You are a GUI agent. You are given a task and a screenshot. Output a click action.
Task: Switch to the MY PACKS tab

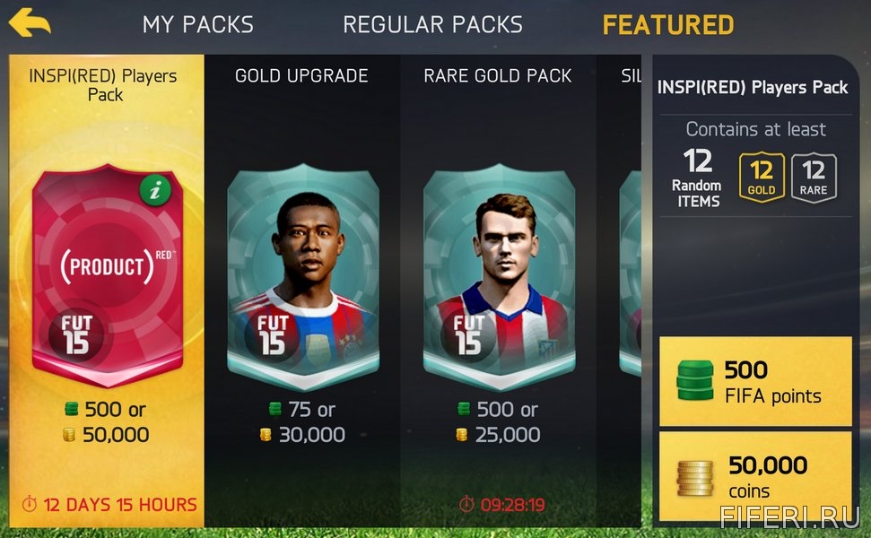tap(197, 24)
